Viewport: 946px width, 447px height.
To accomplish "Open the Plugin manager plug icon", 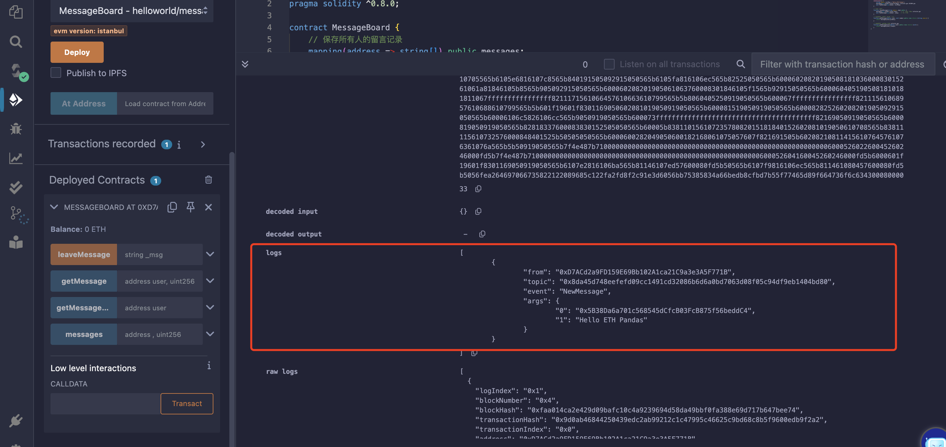I will [x=16, y=420].
